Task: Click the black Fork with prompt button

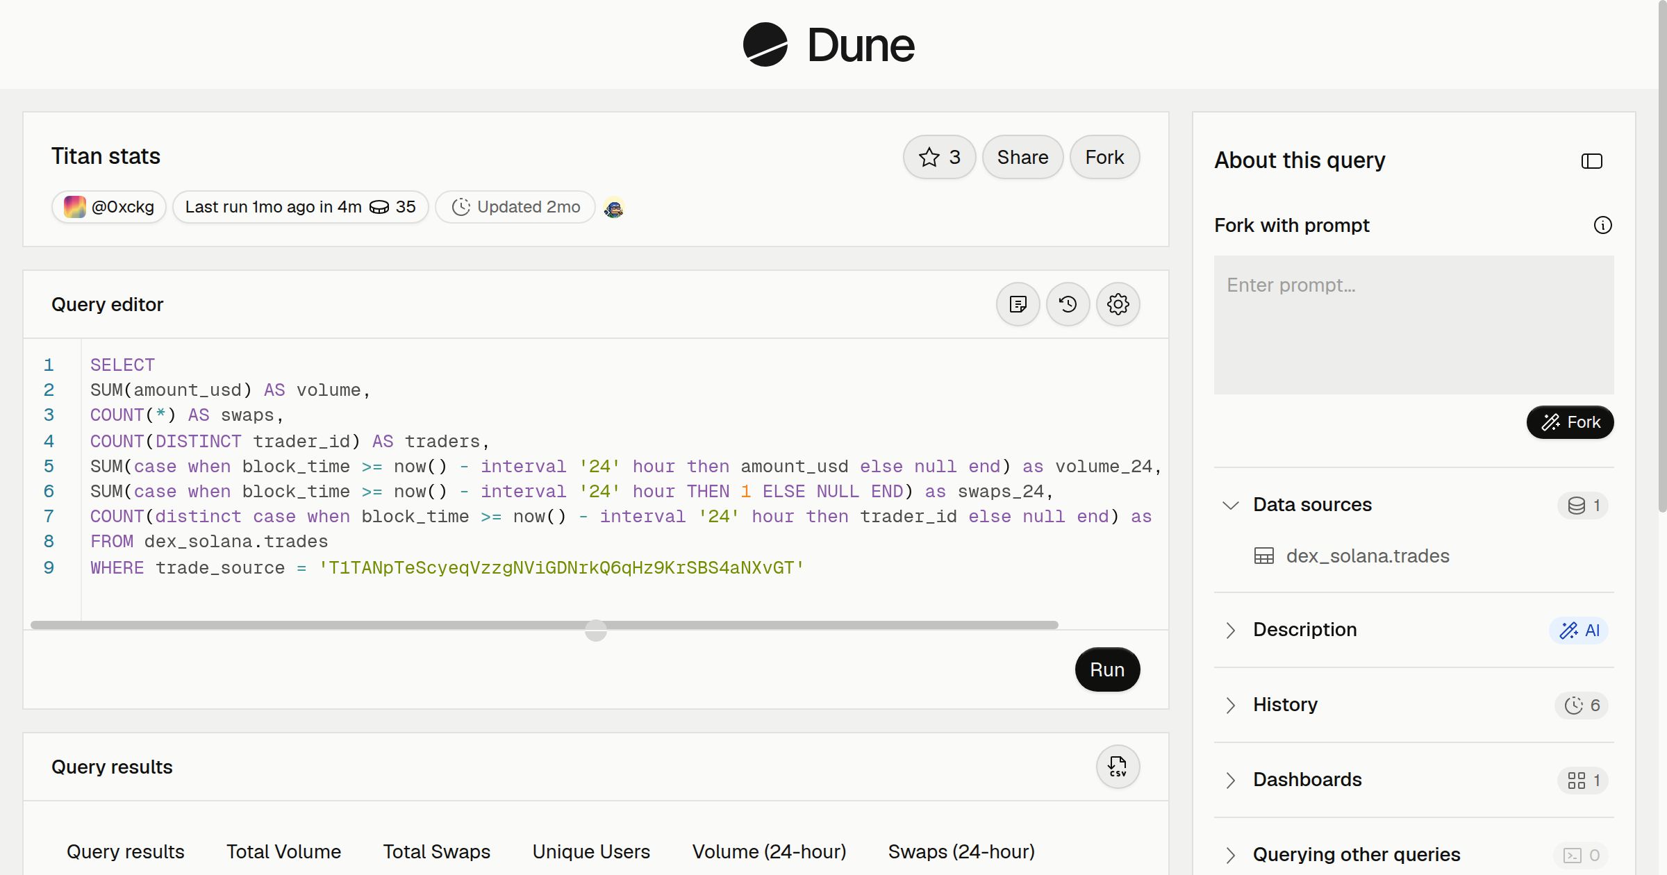Action: click(1570, 422)
